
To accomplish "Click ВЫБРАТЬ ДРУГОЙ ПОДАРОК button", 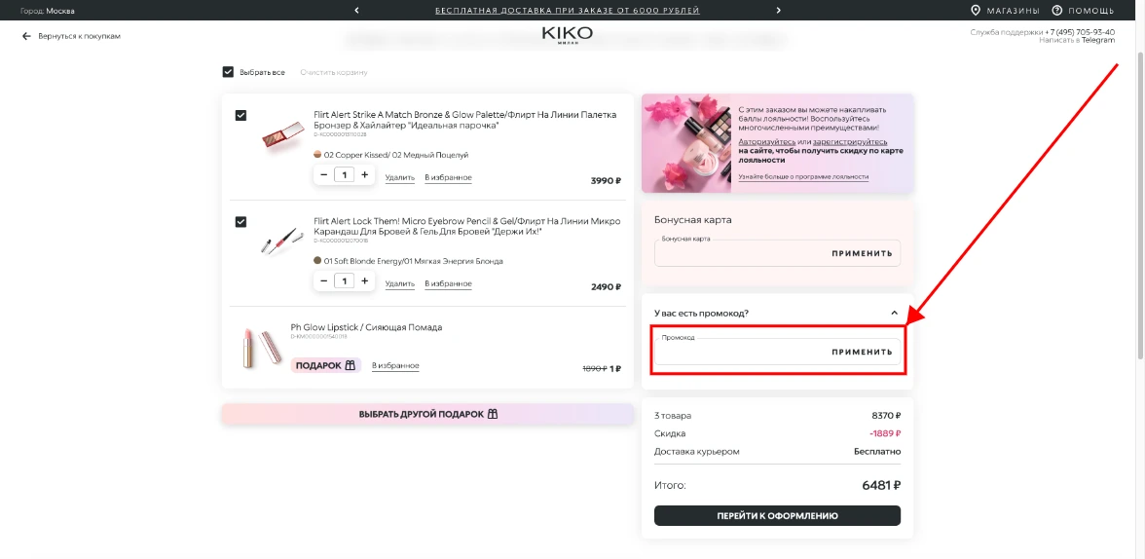I will click(428, 414).
